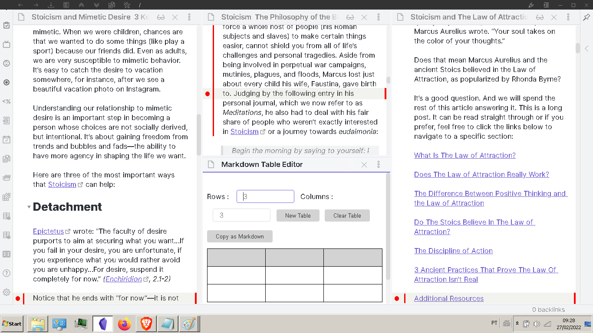Open 'Does The Law of Attraction Really Work?' link
This screenshot has height=333, width=593.
click(481, 174)
